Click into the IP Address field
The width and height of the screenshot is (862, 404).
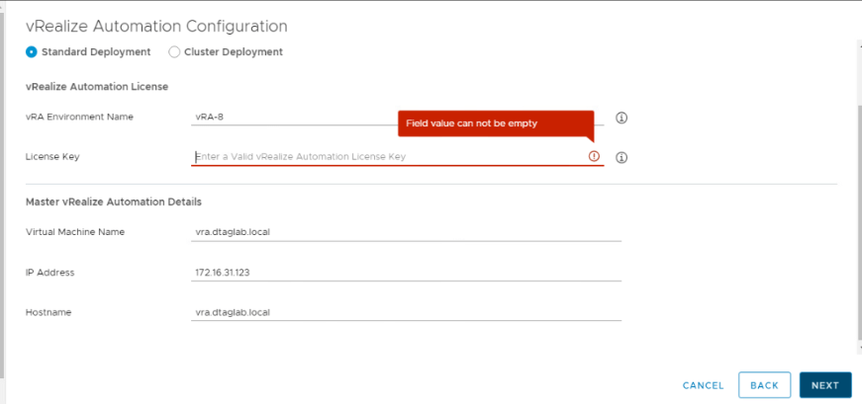coord(406,273)
